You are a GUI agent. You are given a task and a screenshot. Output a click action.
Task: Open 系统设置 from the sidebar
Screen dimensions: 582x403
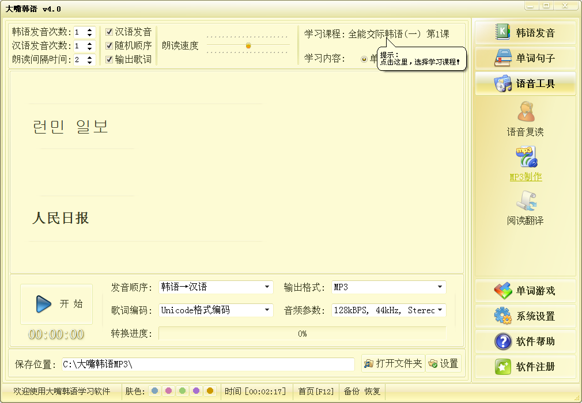pos(525,316)
